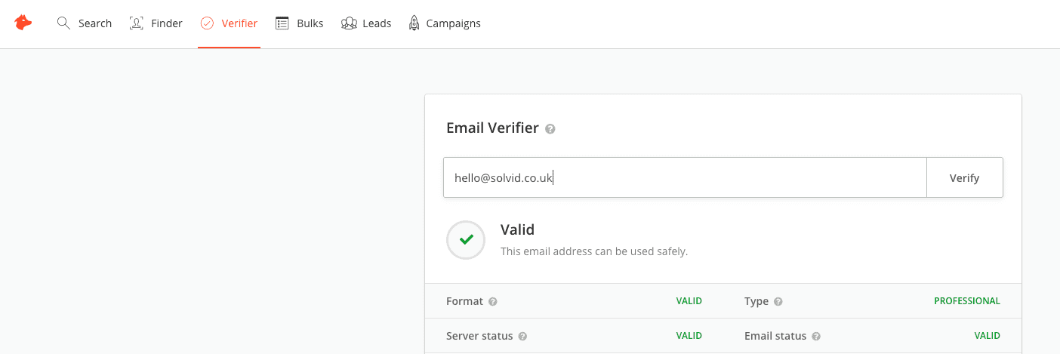
Task: Click the green Valid checkmark badge
Action: pos(466,240)
